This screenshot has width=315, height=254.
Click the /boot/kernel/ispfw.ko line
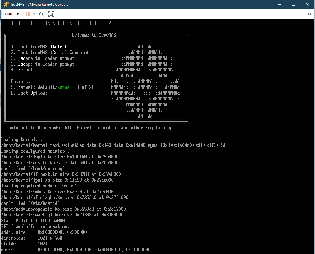pos(60,157)
